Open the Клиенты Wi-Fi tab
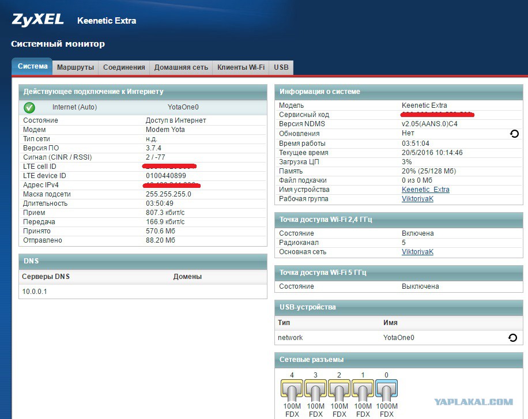Image resolution: width=528 pixels, height=419 pixels. (241, 67)
